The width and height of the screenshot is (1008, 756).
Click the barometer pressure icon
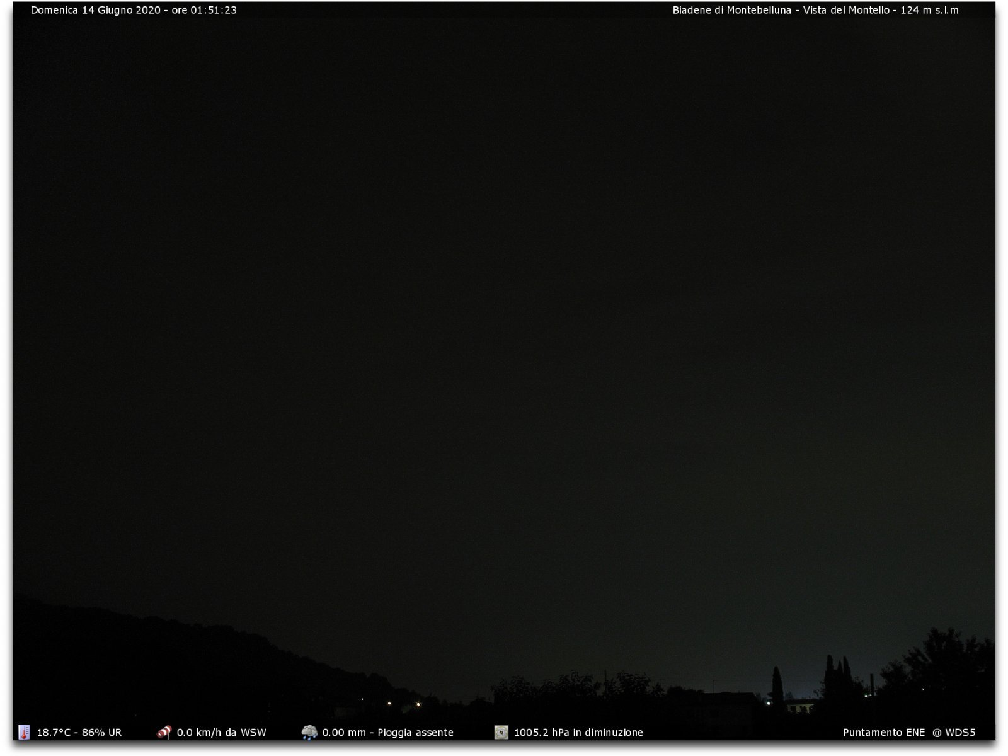pyautogui.click(x=501, y=732)
